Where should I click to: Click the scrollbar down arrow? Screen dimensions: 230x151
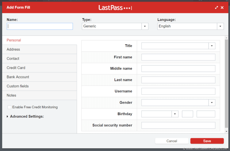[226, 131]
